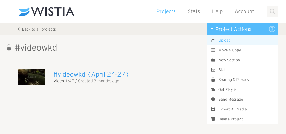Open Project Actions help question mark
Screen dimensions: 286x134
pyautogui.click(x=272, y=29)
